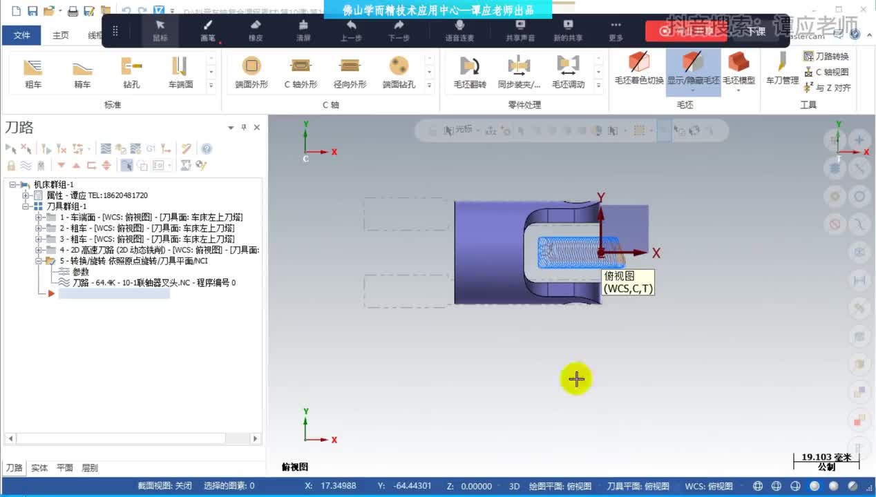This screenshot has width=876, height=497.
Task: Pin the 刀路 panel
Action: tap(243, 128)
